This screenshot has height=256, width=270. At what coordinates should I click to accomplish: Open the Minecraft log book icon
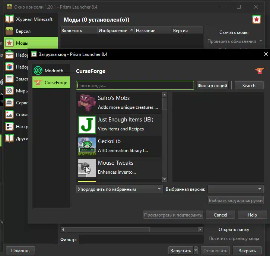coord(9,19)
